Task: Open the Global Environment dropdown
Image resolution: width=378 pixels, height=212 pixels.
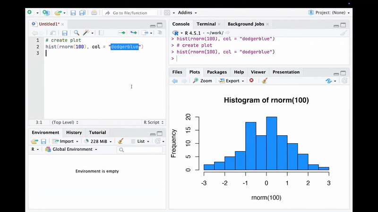Action: pyautogui.click(x=71, y=149)
